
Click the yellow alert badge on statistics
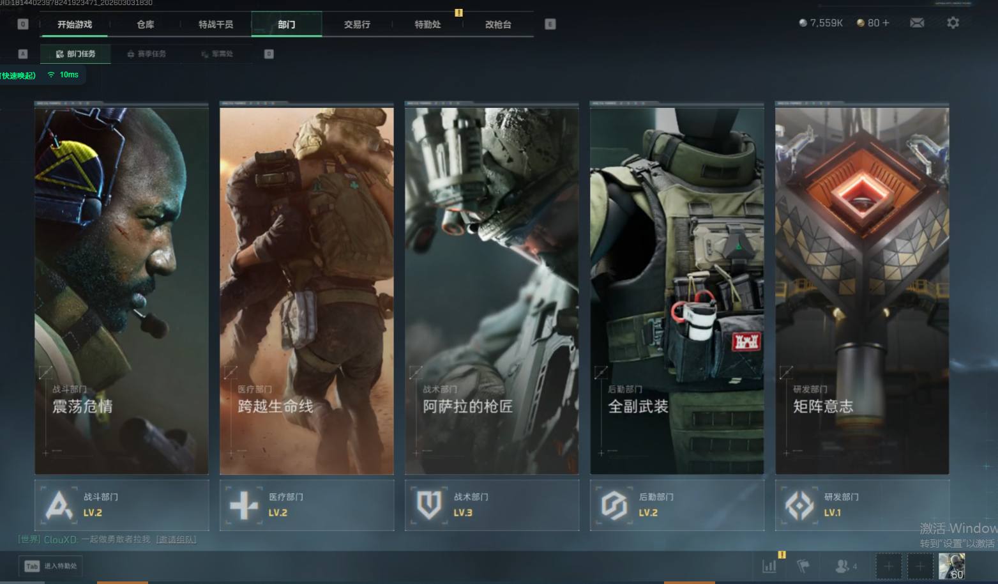tap(782, 555)
